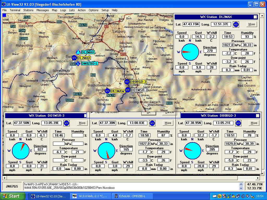The height and width of the screenshot is (200, 267).
Task: Open the Lists menu
Action: (72, 10)
